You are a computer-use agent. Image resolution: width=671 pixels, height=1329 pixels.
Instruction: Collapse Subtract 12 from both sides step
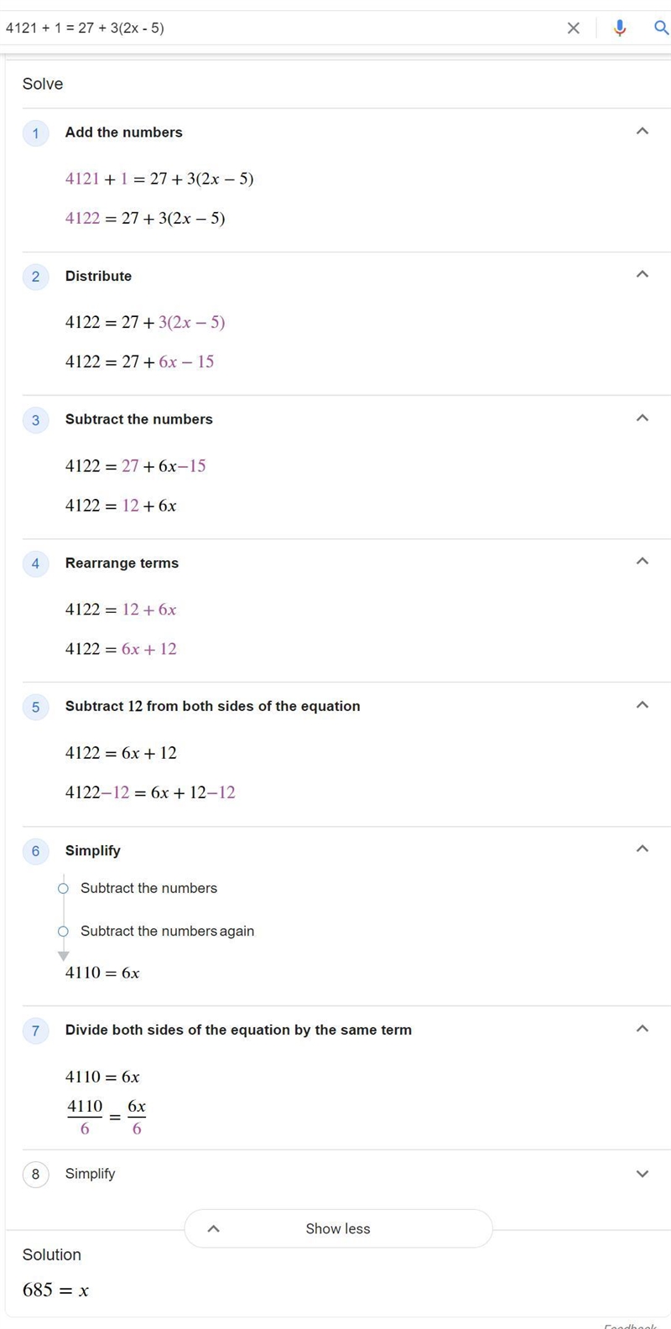642,705
